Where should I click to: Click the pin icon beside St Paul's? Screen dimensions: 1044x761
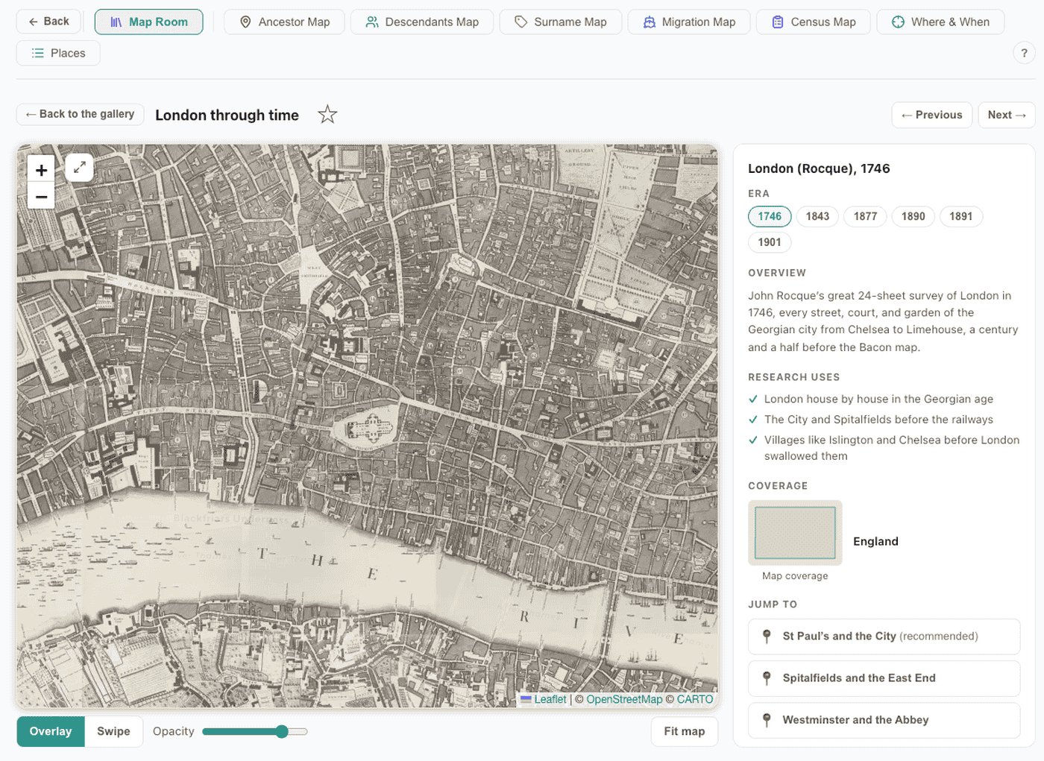(767, 637)
